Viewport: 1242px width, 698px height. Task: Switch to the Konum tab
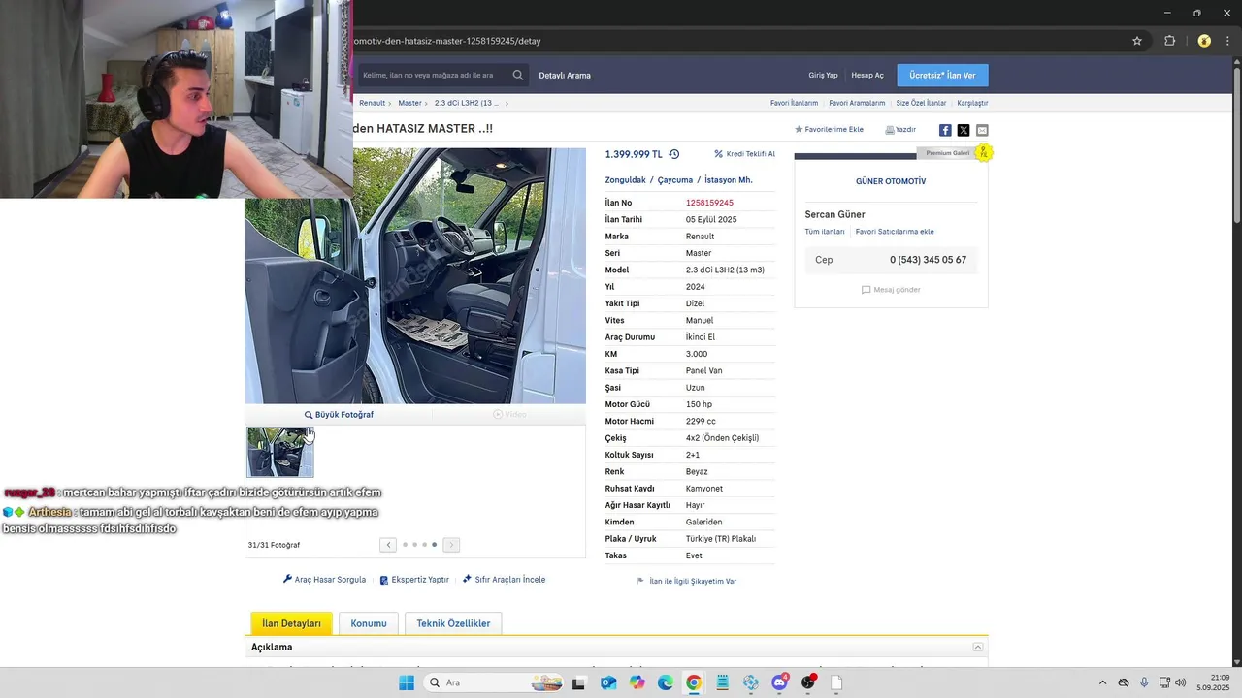coord(369,623)
